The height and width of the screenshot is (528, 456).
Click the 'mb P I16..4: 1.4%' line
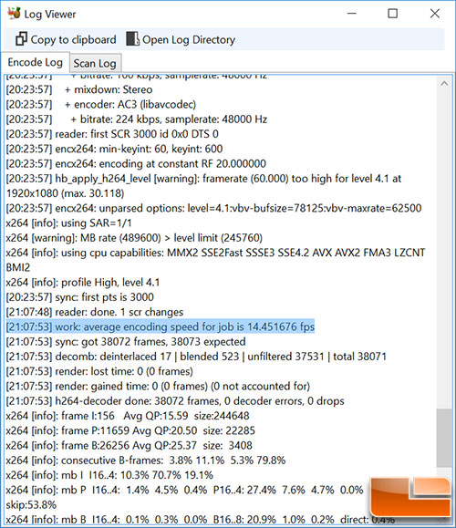coord(185,490)
